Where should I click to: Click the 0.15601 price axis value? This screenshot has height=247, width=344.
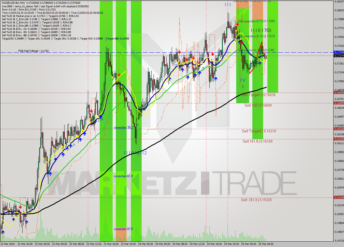[x=339, y=179]
